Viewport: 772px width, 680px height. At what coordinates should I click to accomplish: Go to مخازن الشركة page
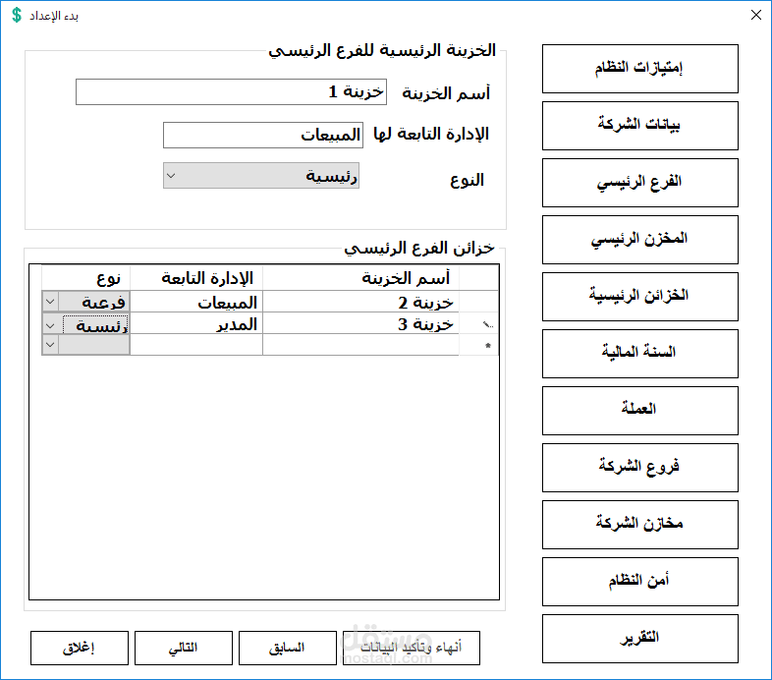click(x=640, y=525)
